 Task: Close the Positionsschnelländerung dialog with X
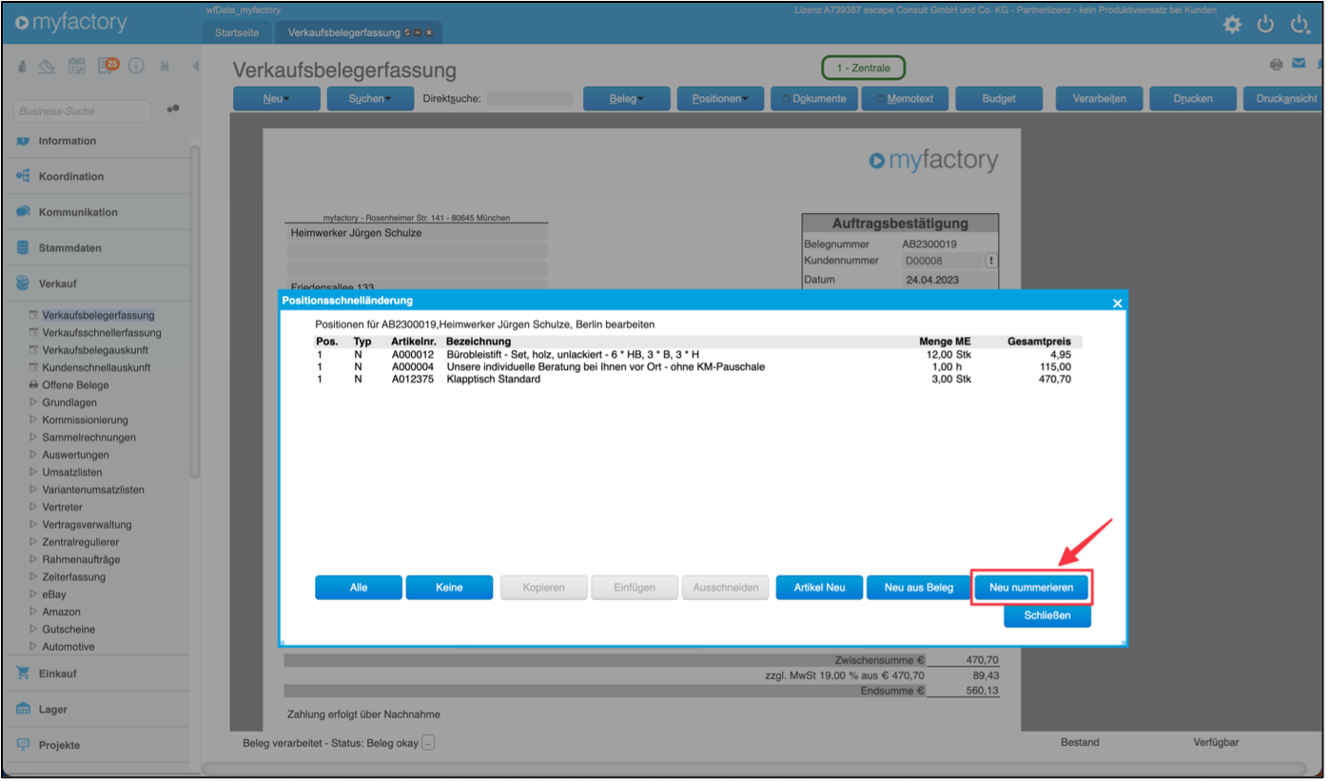pos(1118,303)
